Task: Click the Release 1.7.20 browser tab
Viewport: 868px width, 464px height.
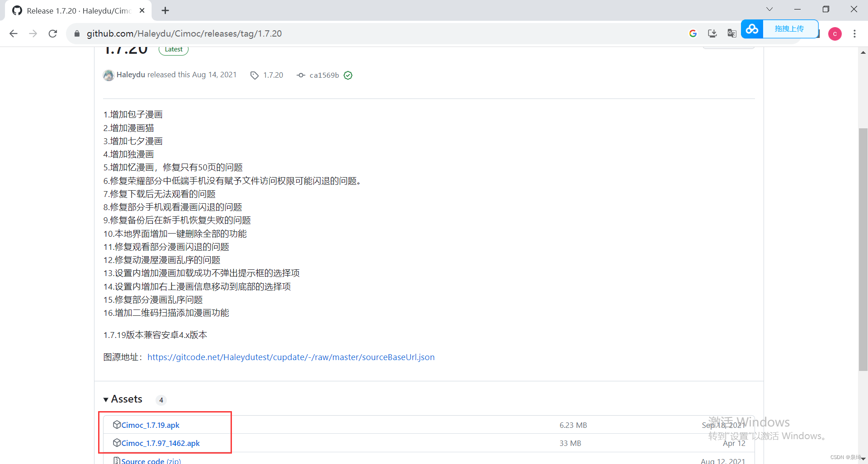Action: click(78, 10)
